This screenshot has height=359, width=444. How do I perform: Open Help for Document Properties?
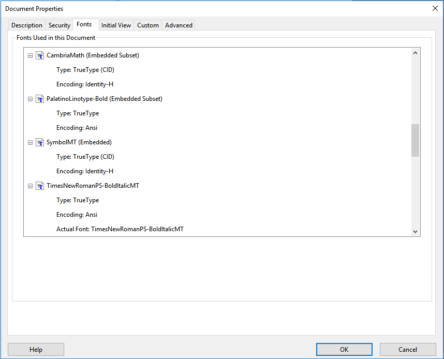tap(36, 349)
